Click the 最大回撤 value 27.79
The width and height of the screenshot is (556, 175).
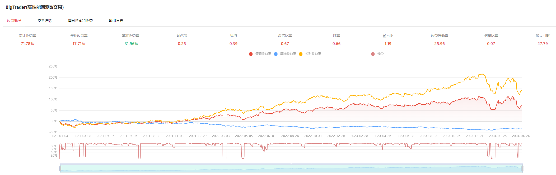pyautogui.click(x=542, y=44)
